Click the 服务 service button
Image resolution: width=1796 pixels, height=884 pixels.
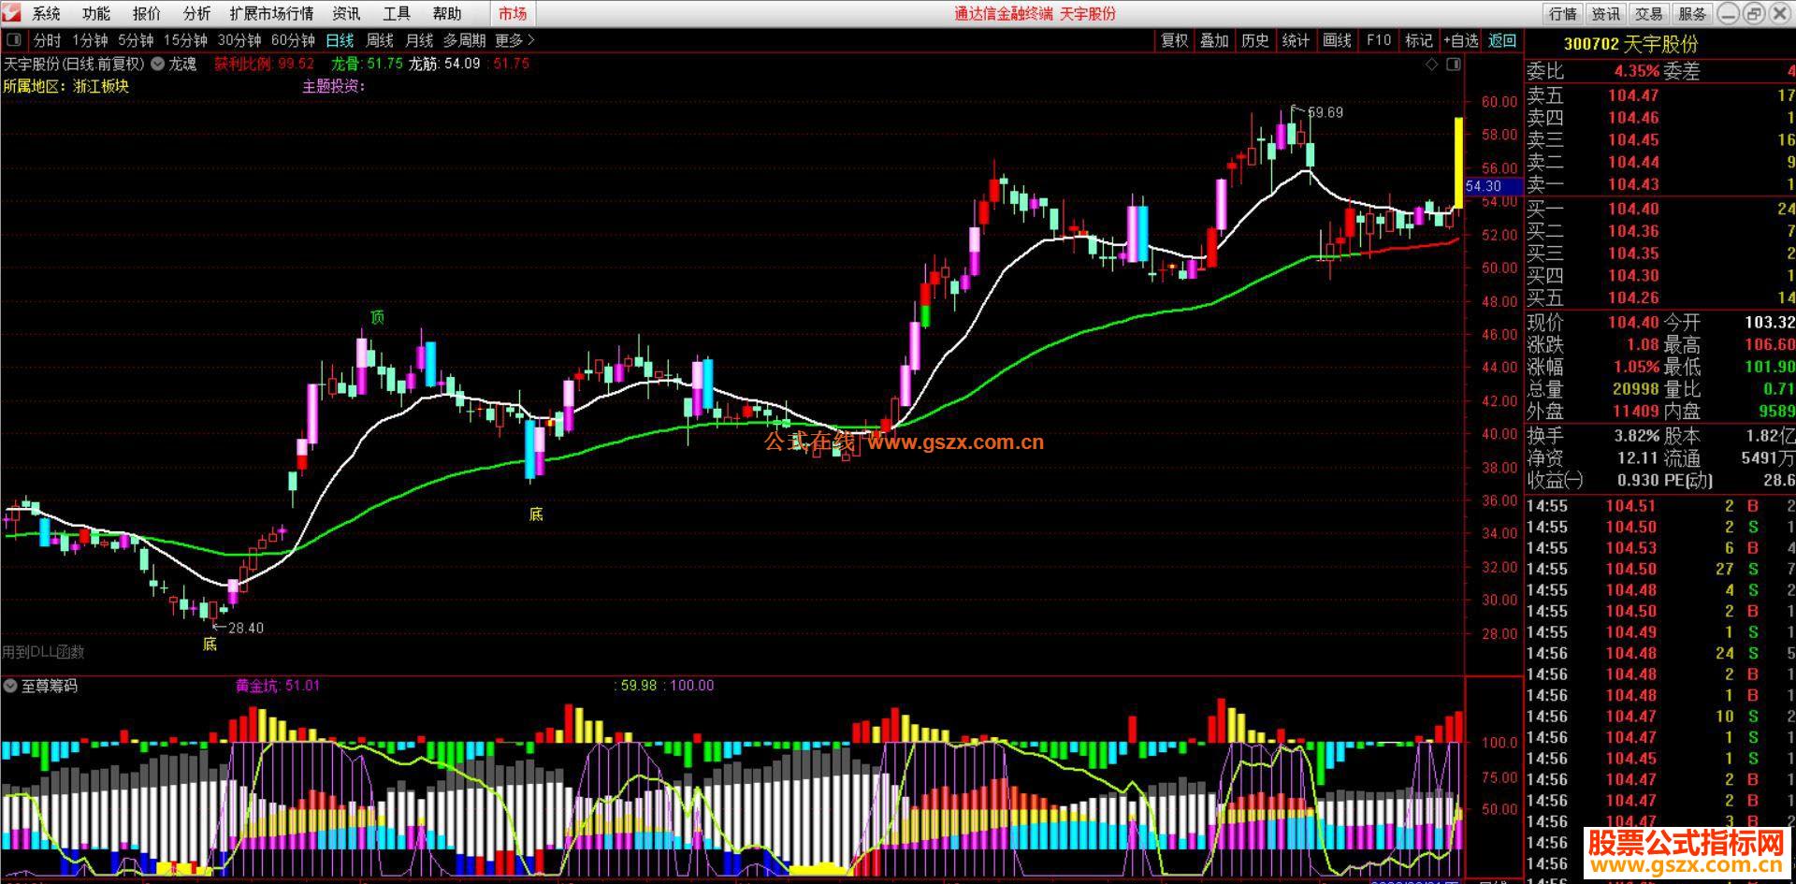(1692, 13)
